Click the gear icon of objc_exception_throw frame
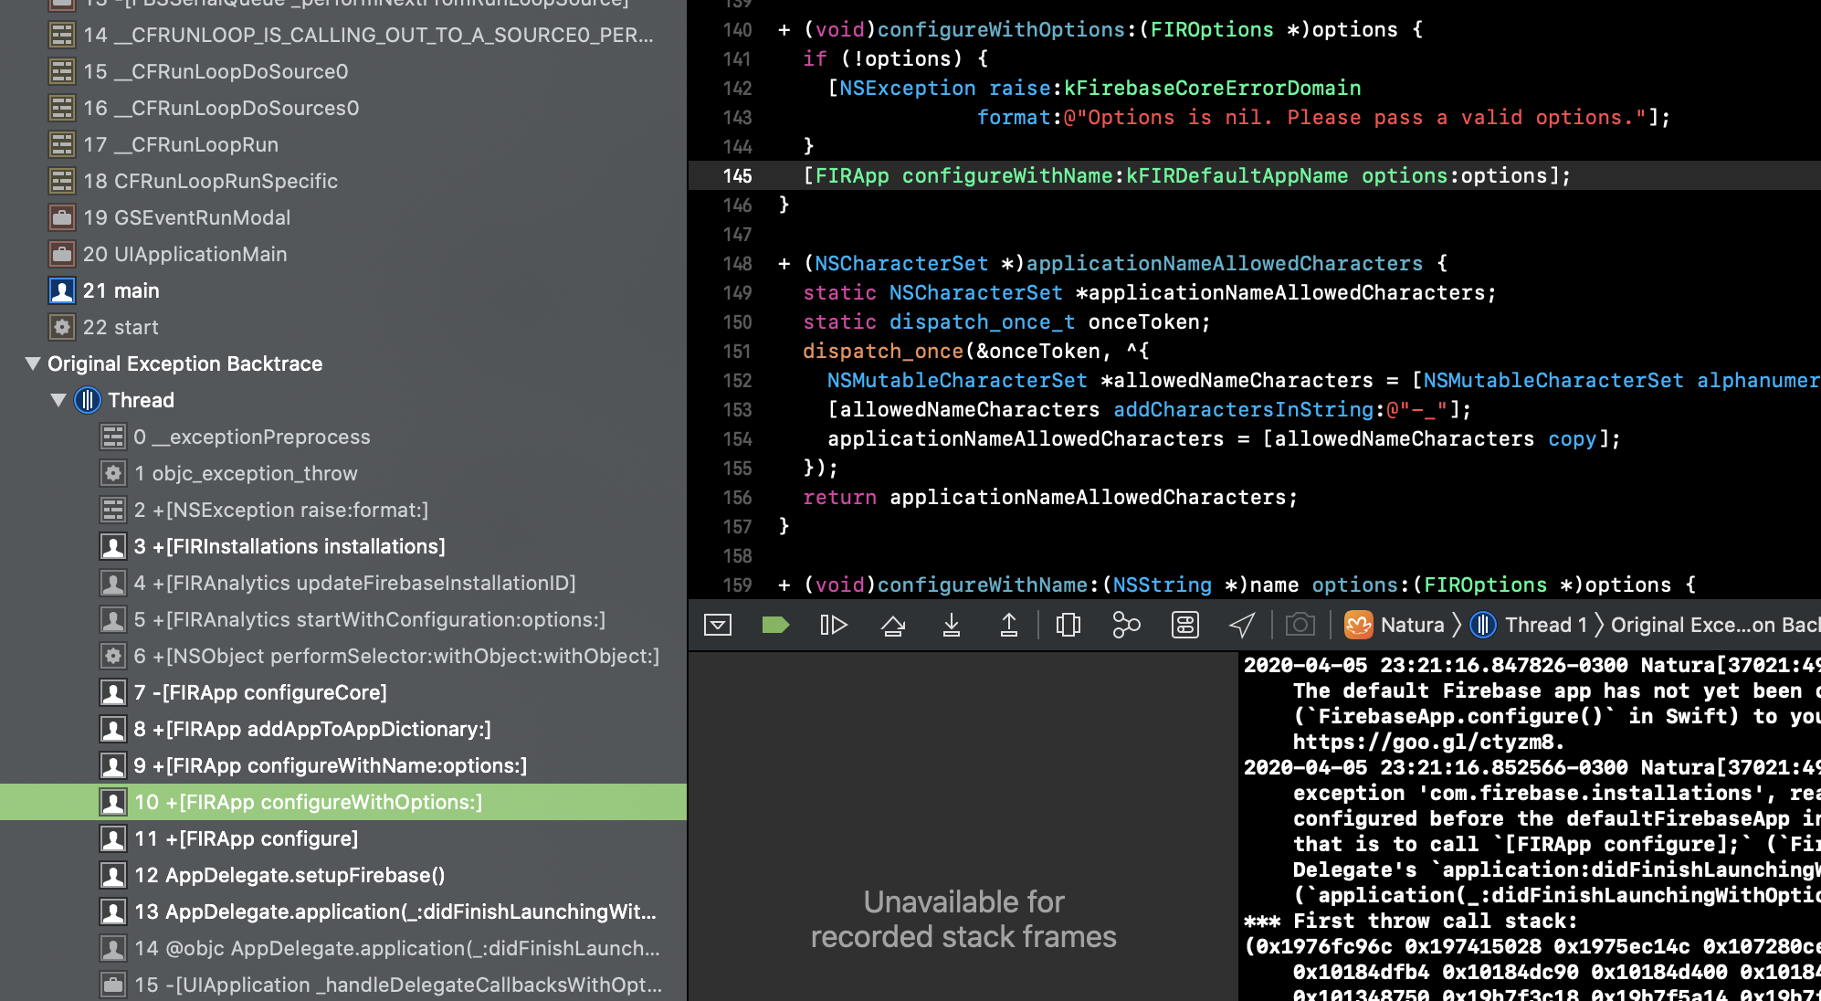The image size is (1821, 1001). (x=113, y=473)
